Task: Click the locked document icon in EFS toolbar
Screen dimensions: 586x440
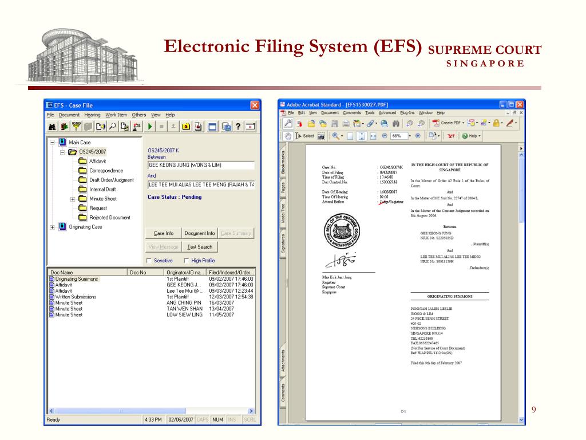Action: [198, 127]
